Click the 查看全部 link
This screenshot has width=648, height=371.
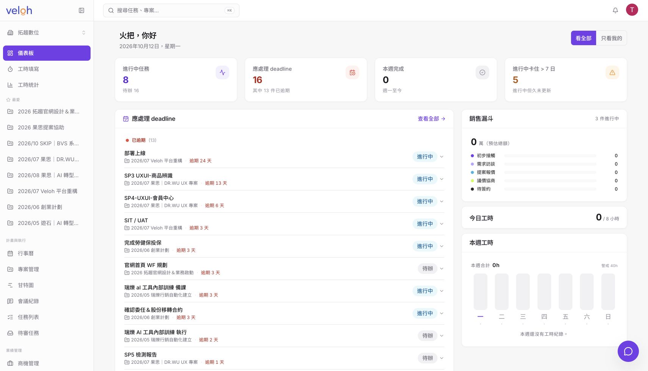coord(432,119)
